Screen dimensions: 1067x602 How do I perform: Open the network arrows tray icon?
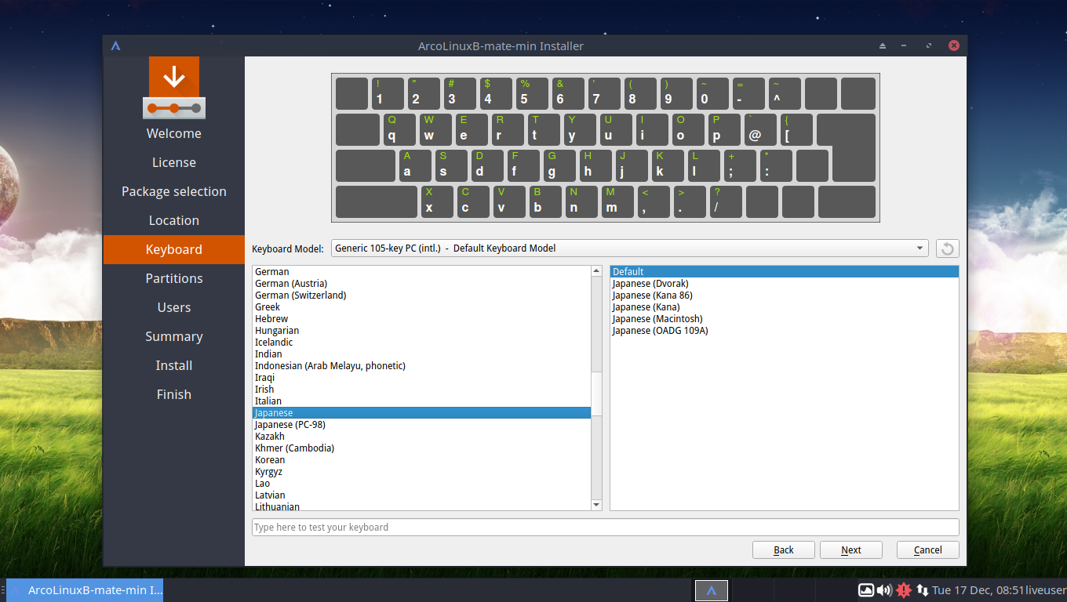(x=922, y=590)
